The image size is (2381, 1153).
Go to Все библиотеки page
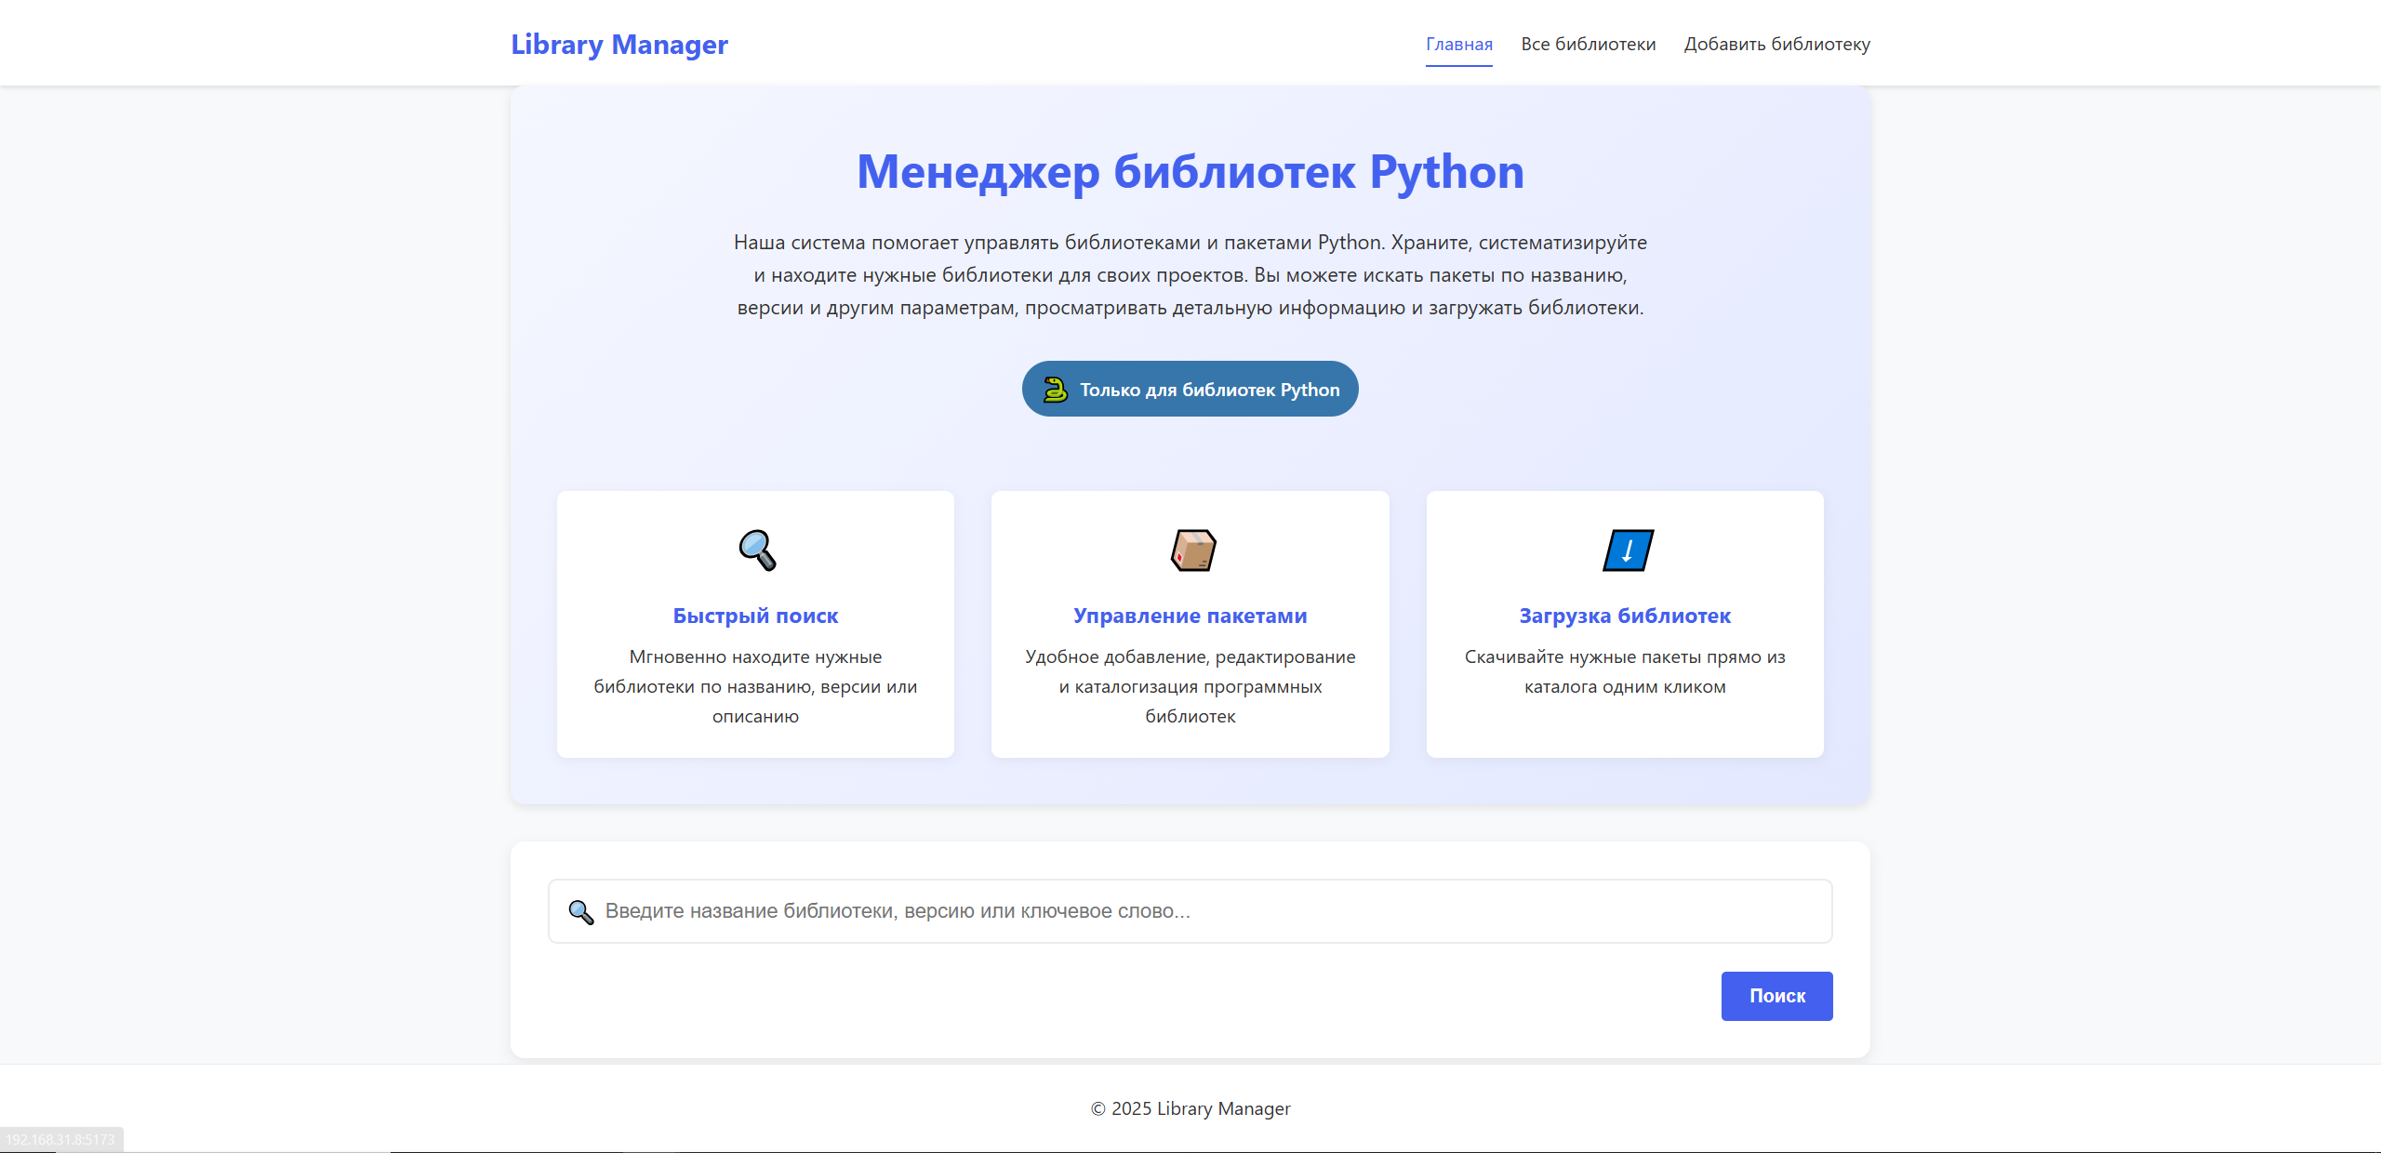coord(1588,45)
